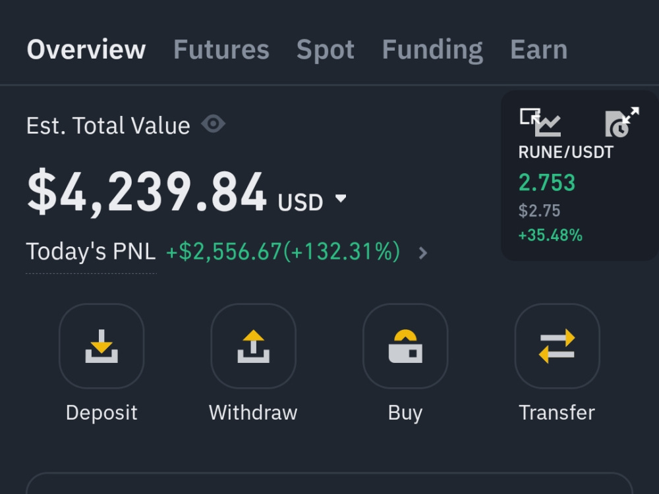
Task: Open the floating chart window icon
Action: tap(540, 123)
